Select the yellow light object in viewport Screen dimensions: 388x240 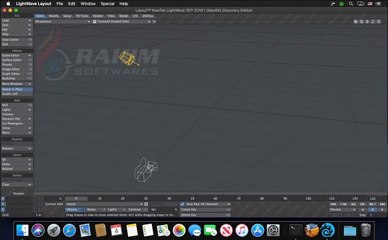129,58
